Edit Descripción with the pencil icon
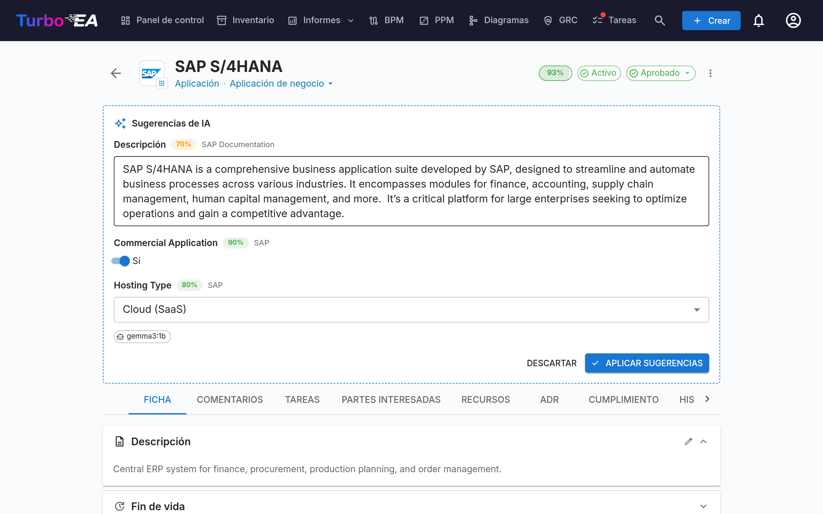 (x=688, y=441)
